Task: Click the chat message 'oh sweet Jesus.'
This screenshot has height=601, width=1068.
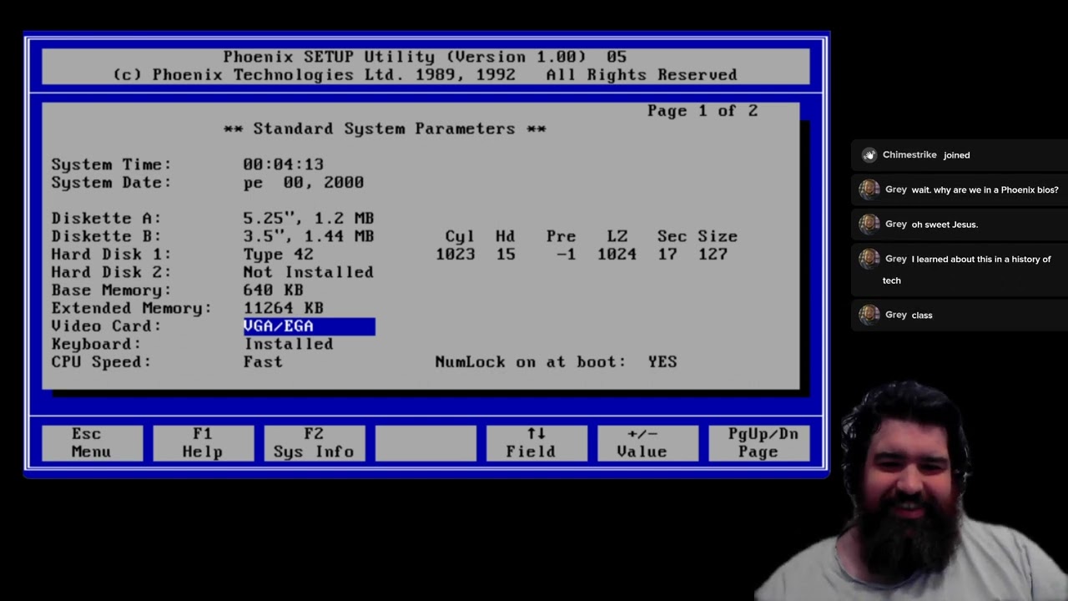Action: [945, 225]
